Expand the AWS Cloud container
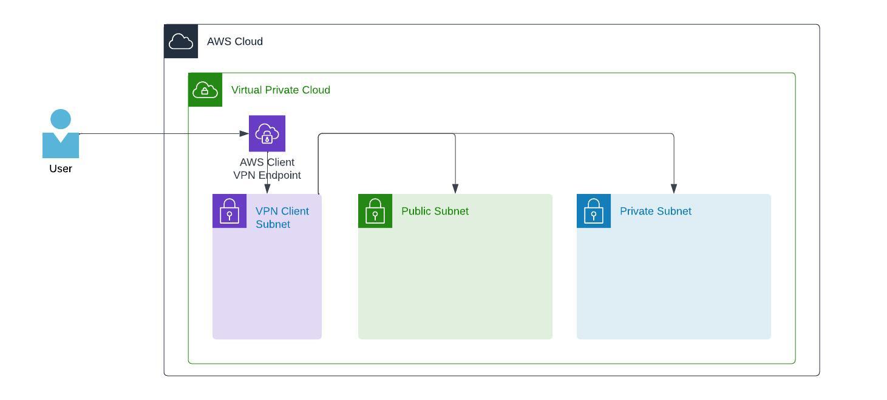This screenshot has height=400, width=887. tap(492, 200)
